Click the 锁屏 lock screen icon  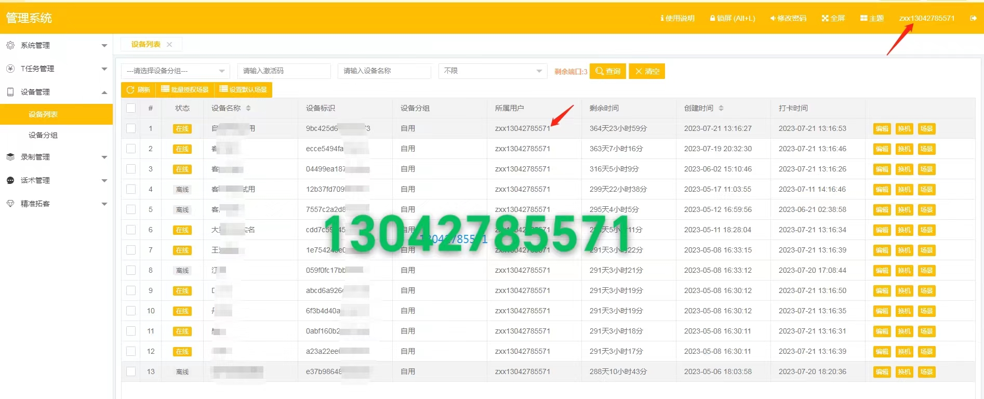[x=713, y=18]
